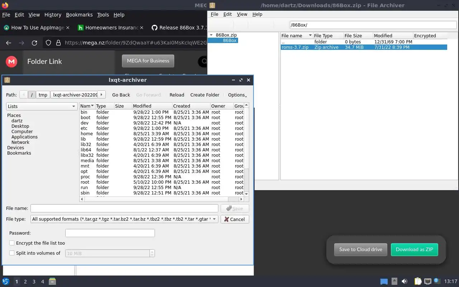459x287 pixels.
Task: Sort by Name column header
Action: point(87,106)
